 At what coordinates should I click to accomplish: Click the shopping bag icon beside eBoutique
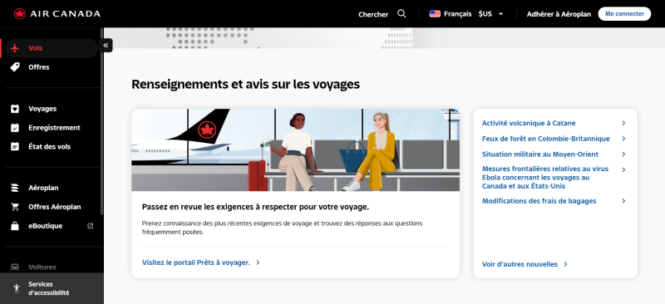pos(15,226)
